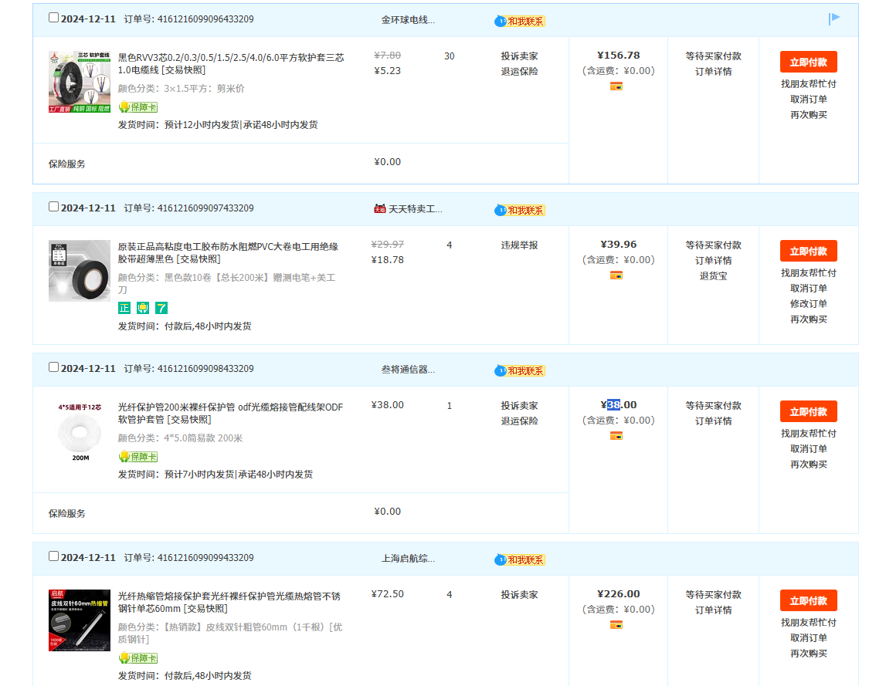
Task: Open shop 上海启航综 from the order header
Action: pyautogui.click(x=408, y=558)
